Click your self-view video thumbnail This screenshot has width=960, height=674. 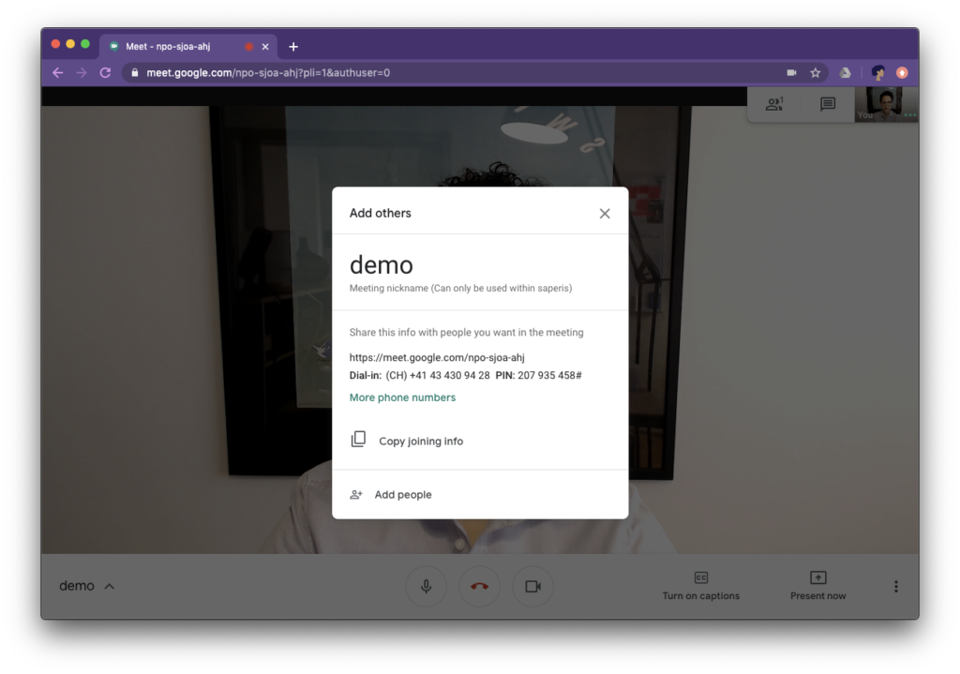click(886, 104)
